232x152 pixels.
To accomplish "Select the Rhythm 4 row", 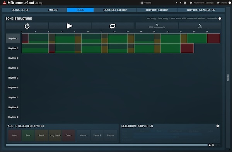I will 13,68.
